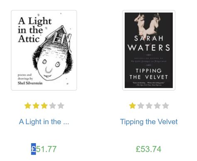Click fourth grey star under A Light in the Attic

point(52,106)
